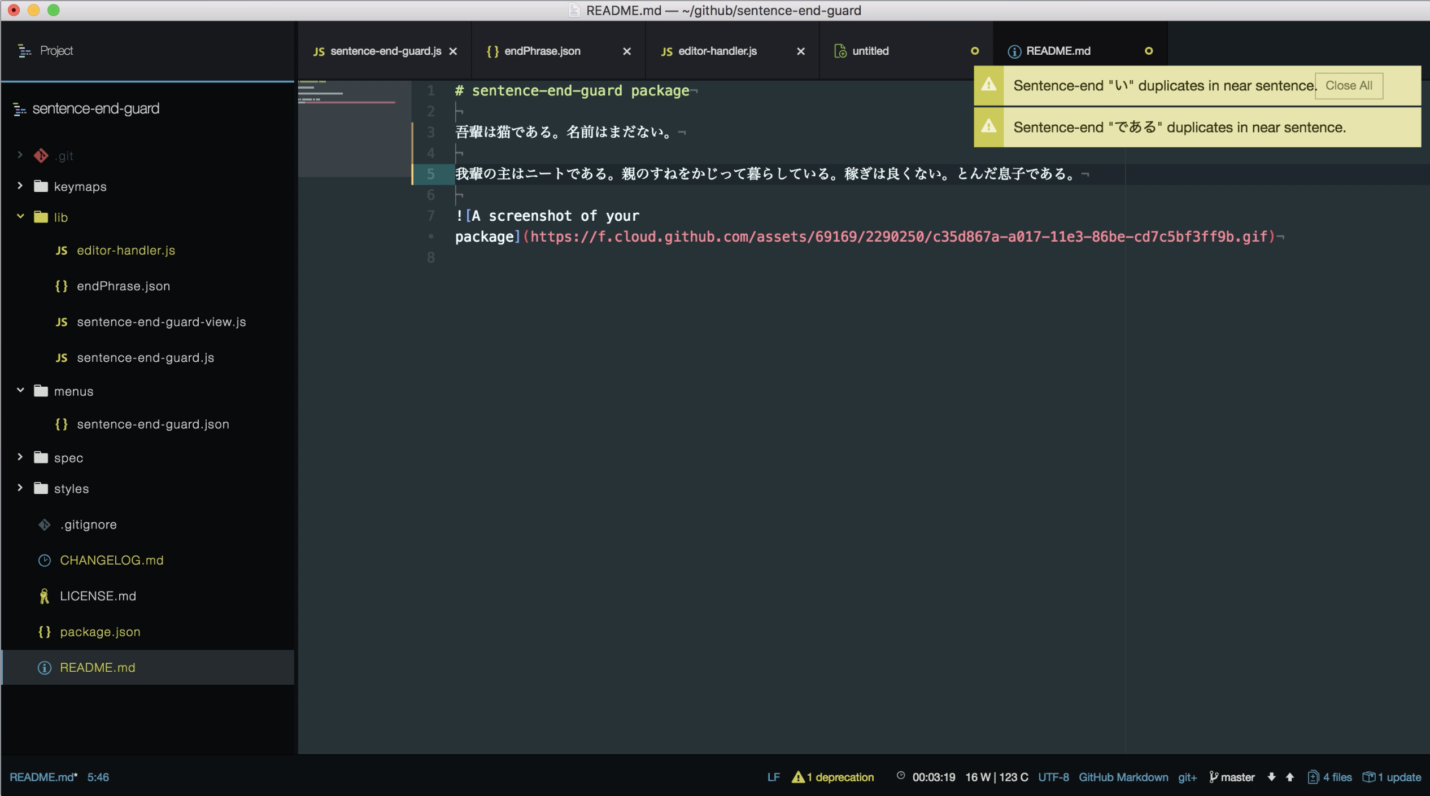Open GitHub Markdown grammar selector
The height and width of the screenshot is (796, 1430).
click(x=1123, y=777)
